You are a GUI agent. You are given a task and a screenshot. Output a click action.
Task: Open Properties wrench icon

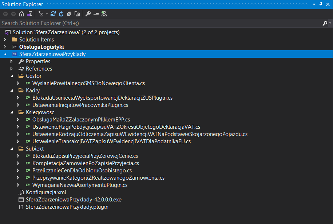click(88, 14)
